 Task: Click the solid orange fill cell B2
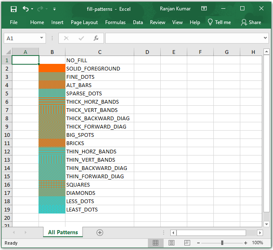pos(52,68)
